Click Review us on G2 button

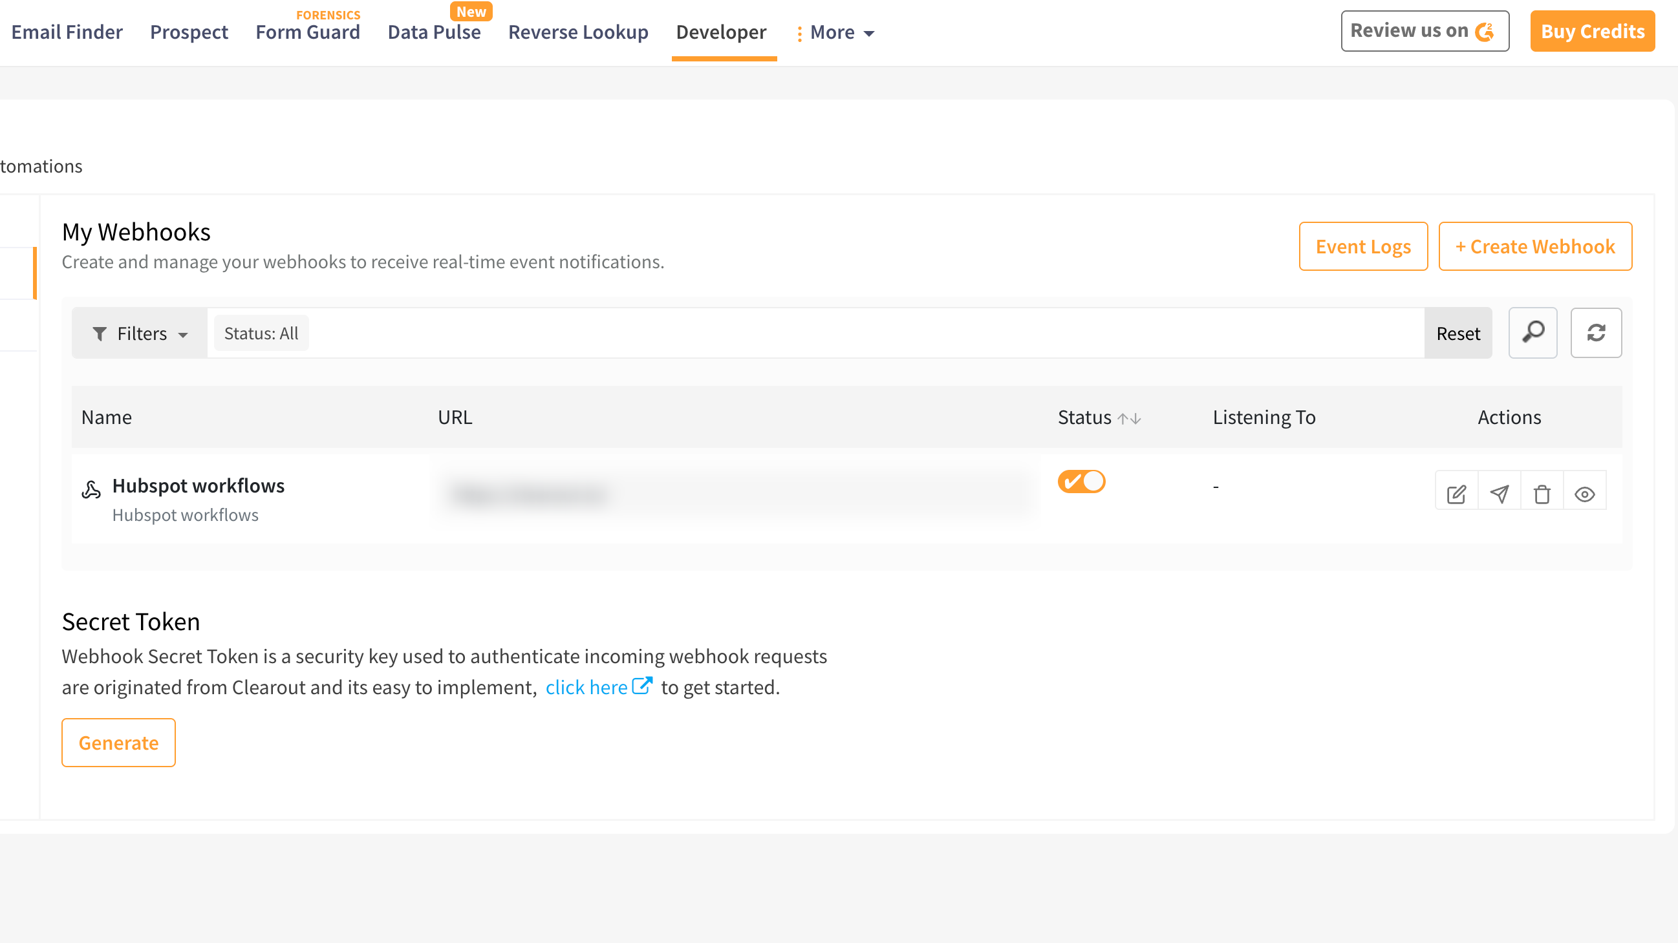tap(1425, 30)
